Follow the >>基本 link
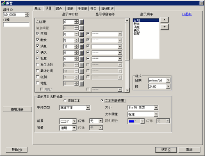The image size is (205, 156). coord(187,14)
